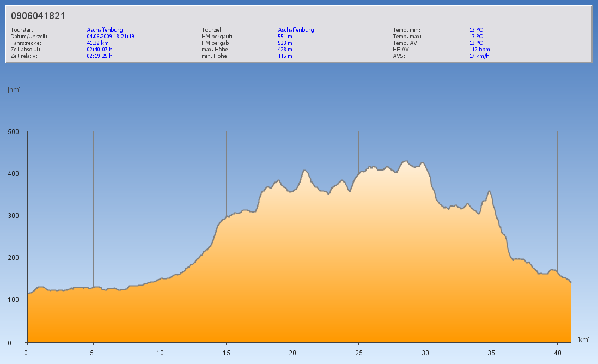Click the 25 tick on the distance axis
This screenshot has height=364, width=598.
click(x=358, y=353)
